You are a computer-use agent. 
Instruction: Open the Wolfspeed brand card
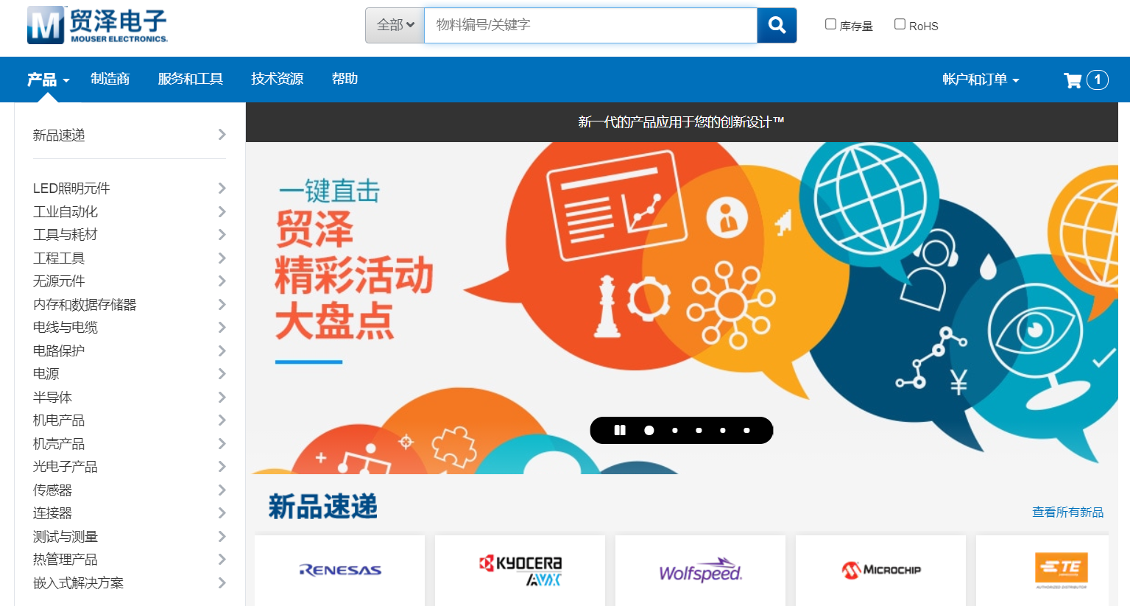[x=701, y=570]
